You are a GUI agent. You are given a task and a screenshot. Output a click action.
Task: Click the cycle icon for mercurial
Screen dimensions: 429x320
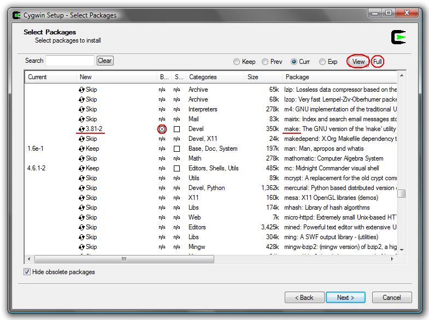coord(81,188)
